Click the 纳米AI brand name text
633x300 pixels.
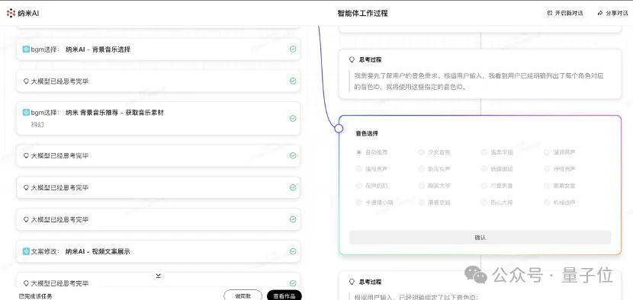(28, 13)
